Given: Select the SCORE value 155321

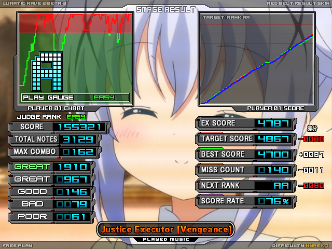Looking at the screenshot, I should click(79, 127).
